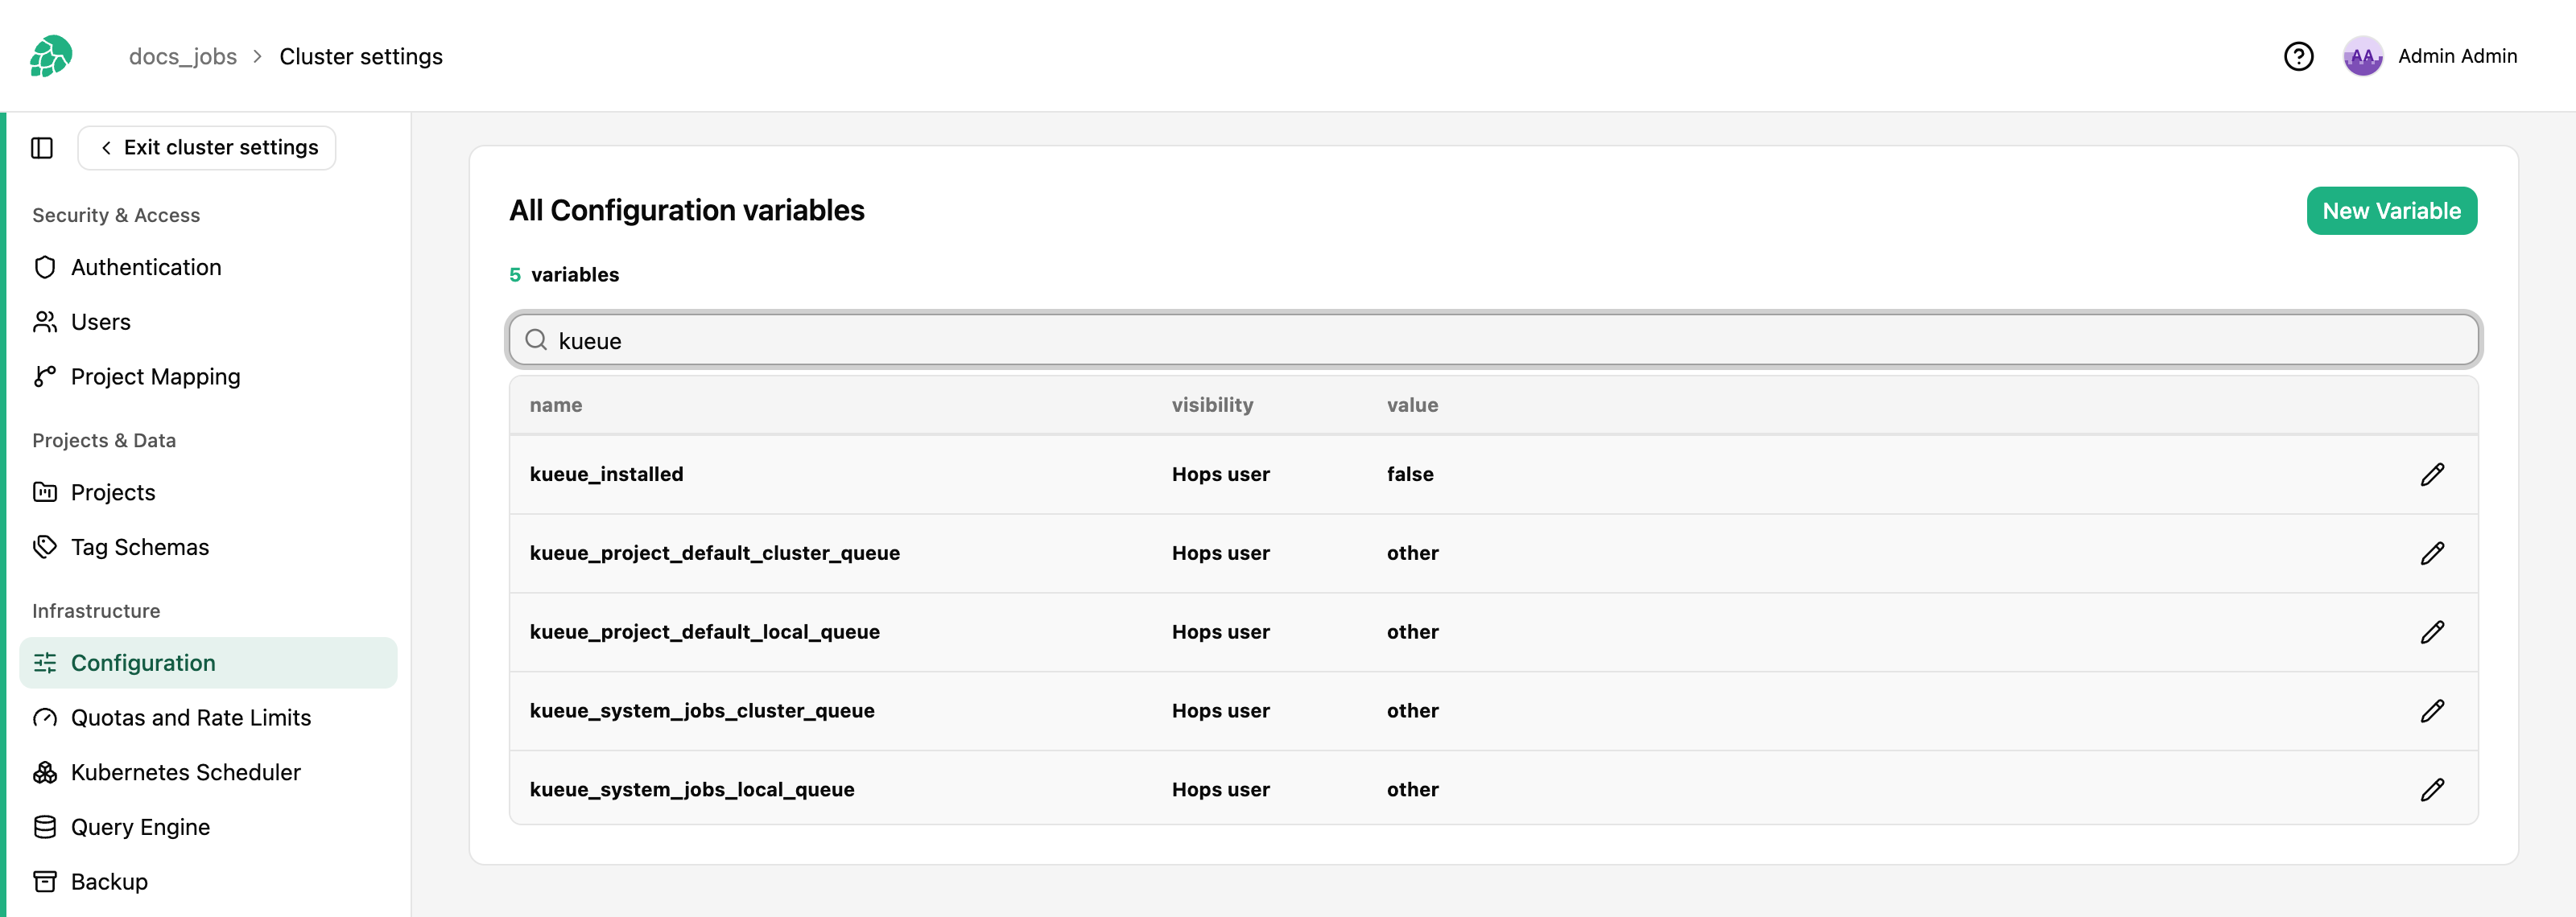
Task: Click Admin Admin user name
Action: point(2457,56)
